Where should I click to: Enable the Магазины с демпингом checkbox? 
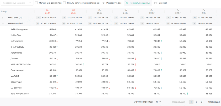(36, 3)
